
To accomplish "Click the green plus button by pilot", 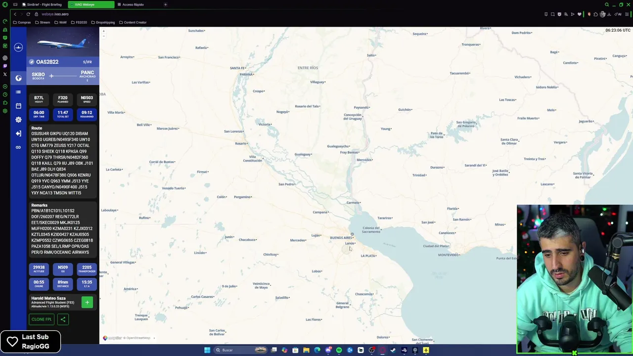I will point(87,302).
